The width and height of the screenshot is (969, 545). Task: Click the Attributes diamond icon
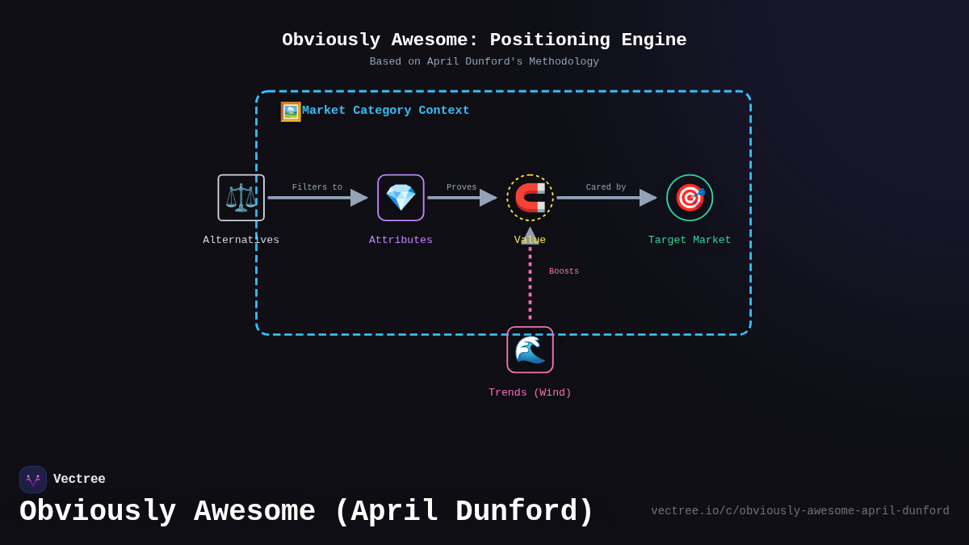(401, 198)
